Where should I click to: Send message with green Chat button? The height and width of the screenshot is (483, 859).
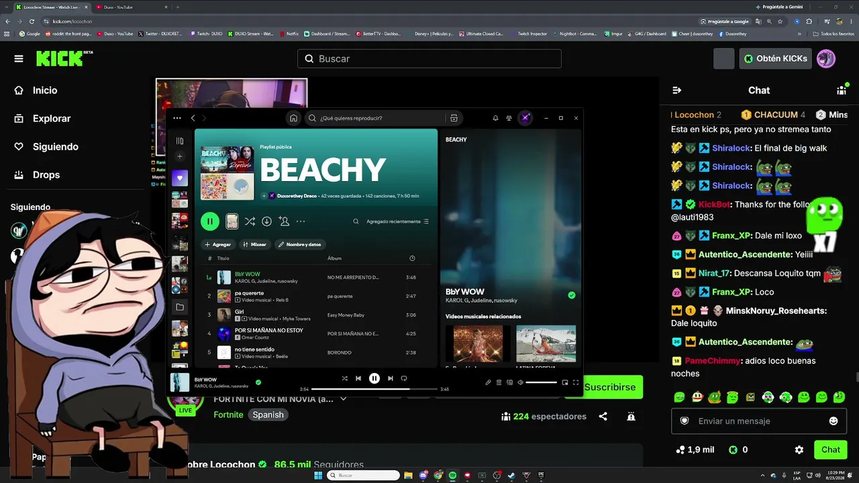831,450
